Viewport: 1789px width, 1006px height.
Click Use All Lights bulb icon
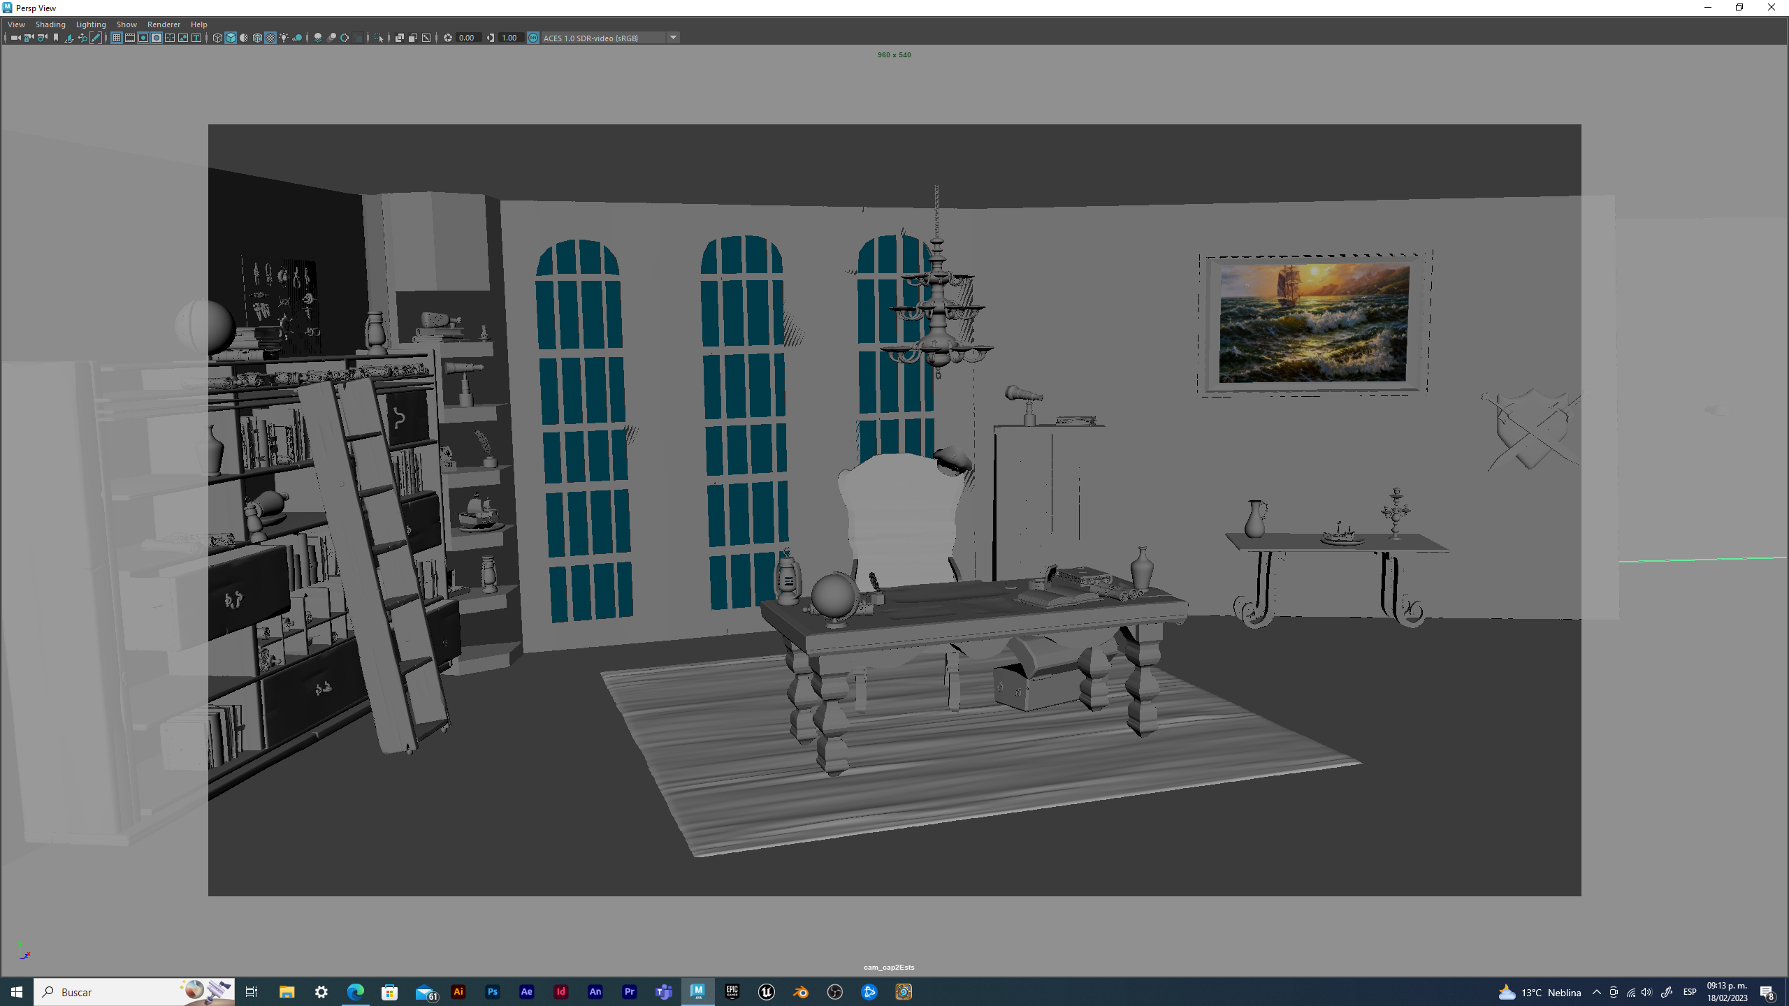[x=284, y=38]
